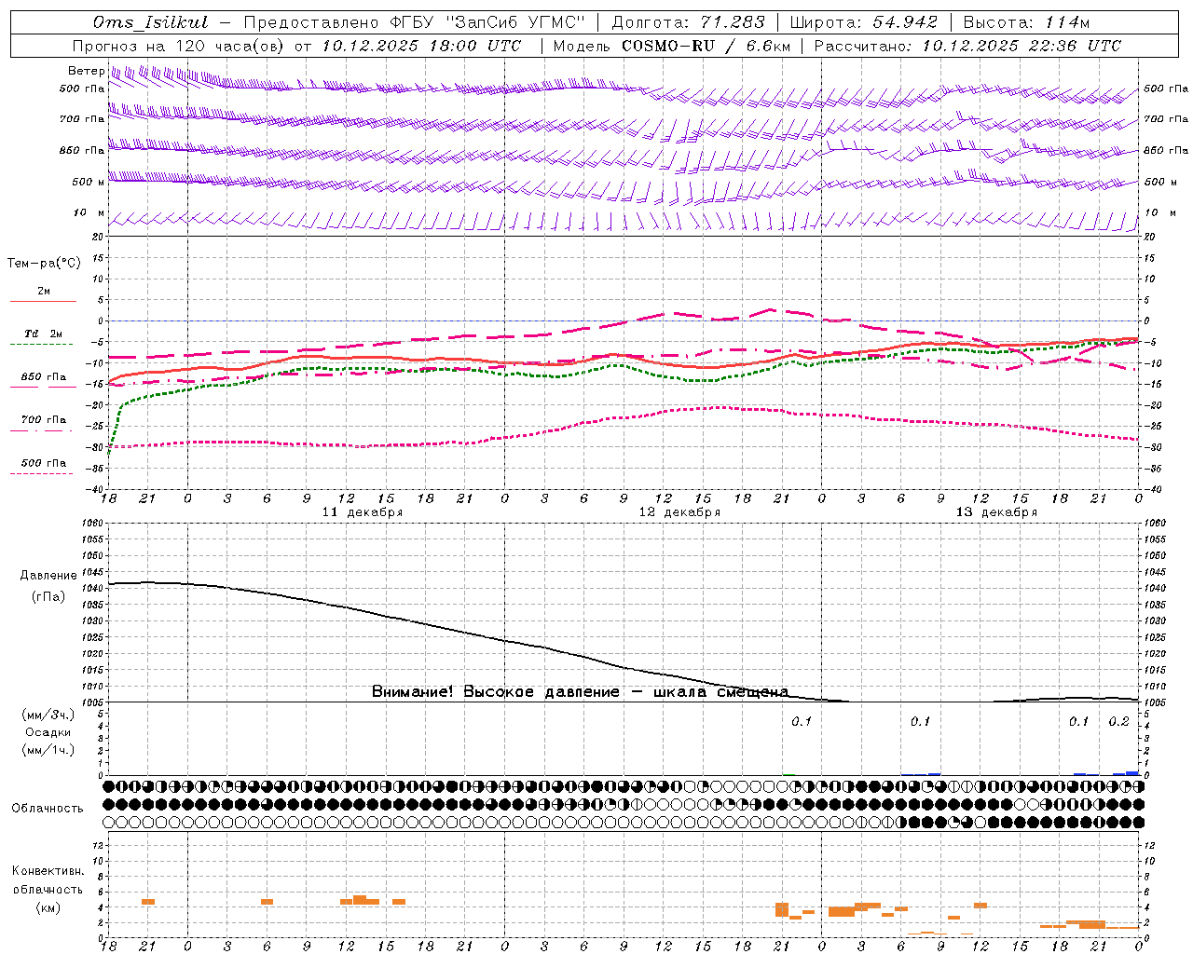This screenshot has width=1193, height=954.
Task: Select the Осадки precipitation label
Action: click(48, 732)
